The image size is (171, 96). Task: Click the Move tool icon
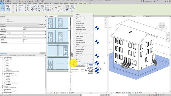(x=32, y=10)
